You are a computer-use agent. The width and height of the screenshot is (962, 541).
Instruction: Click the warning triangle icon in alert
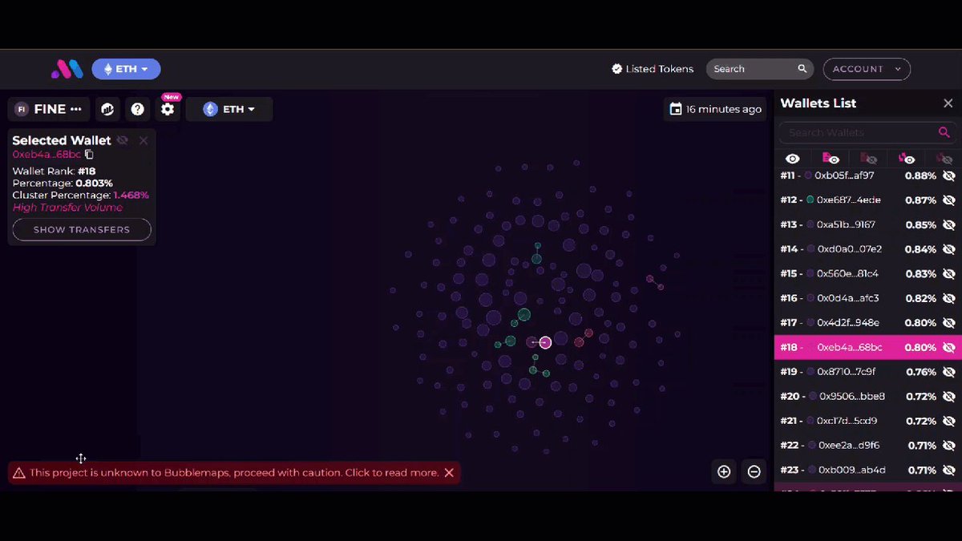pos(18,473)
